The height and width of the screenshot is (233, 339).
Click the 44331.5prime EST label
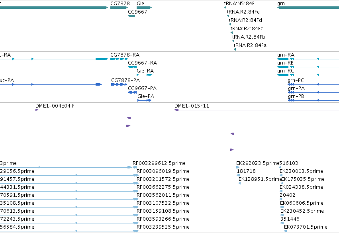[x=17, y=187]
